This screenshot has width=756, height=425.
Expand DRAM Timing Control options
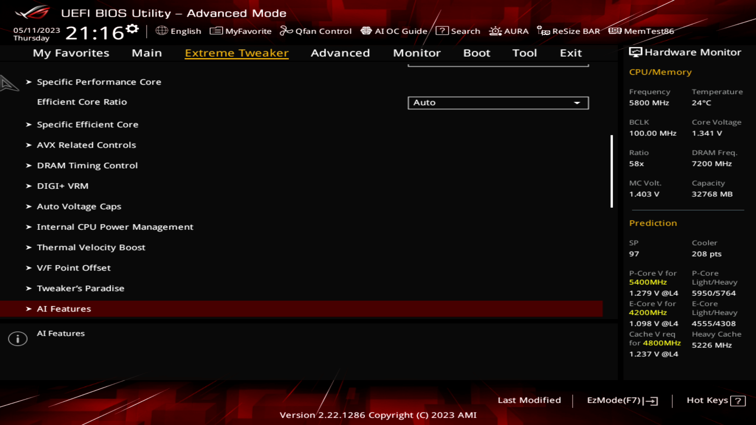(87, 166)
